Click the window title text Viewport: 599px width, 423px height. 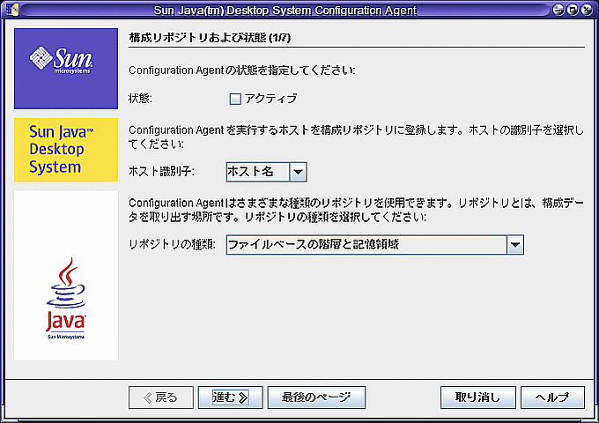pos(285,10)
